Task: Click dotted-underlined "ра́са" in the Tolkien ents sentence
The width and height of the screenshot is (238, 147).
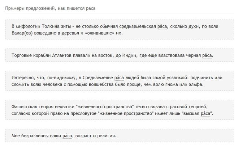Action: point(162,26)
